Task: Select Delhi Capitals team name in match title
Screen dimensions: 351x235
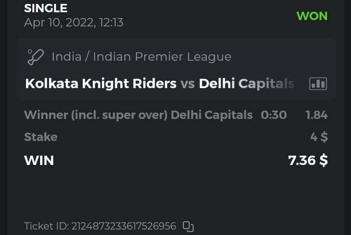Action: point(246,84)
